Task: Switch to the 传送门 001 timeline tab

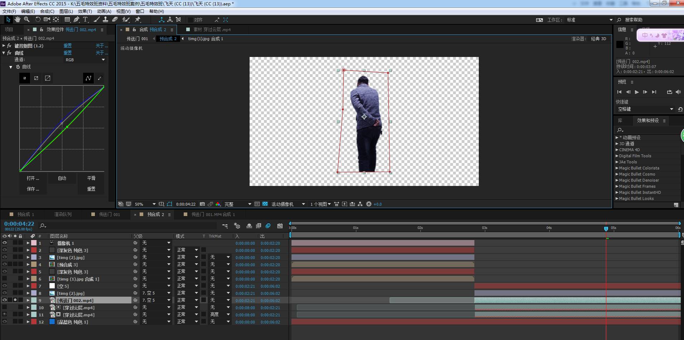Action: pyautogui.click(x=109, y=214)
